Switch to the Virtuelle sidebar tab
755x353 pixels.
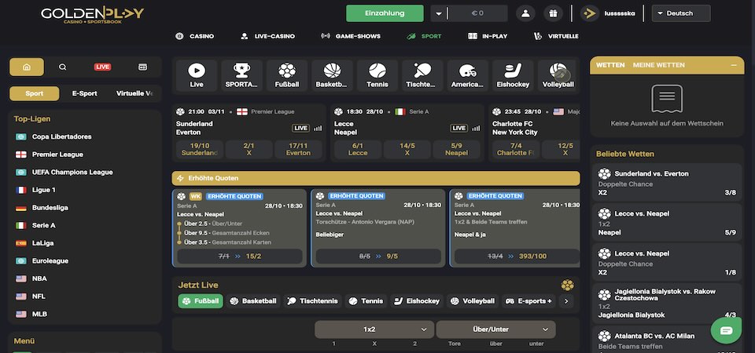[x=136, y=93]
